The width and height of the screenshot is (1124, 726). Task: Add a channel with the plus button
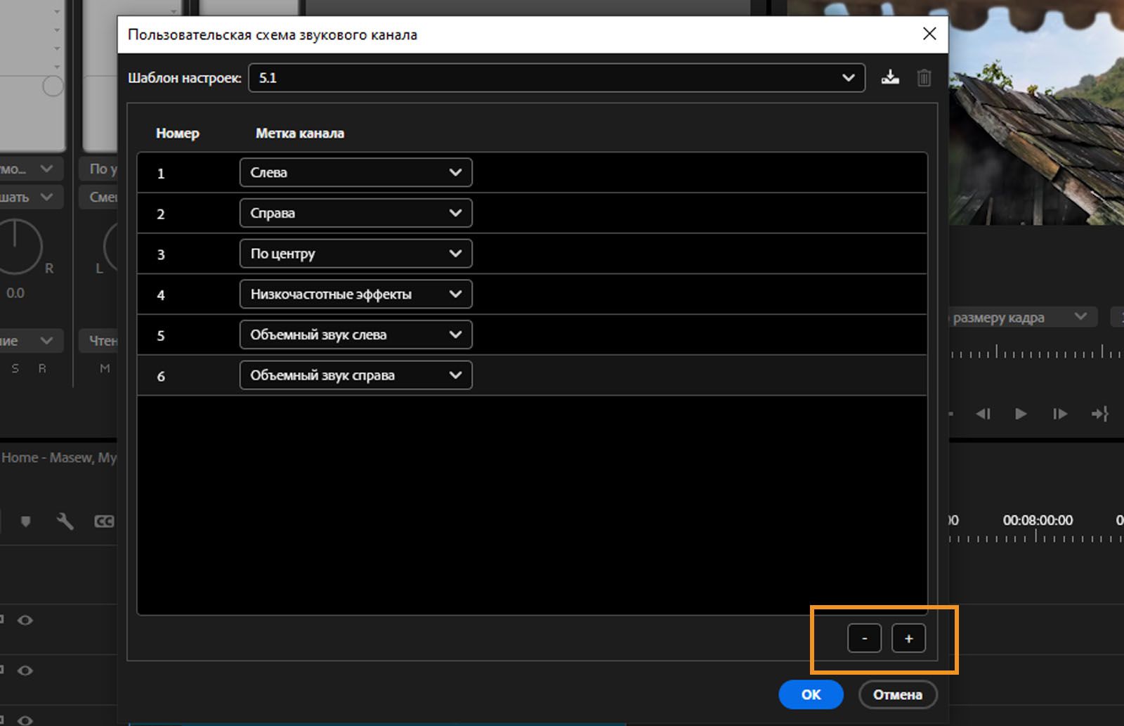(908, 638)
